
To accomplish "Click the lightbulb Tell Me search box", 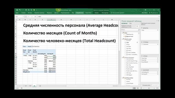I will tap(117, 13).
